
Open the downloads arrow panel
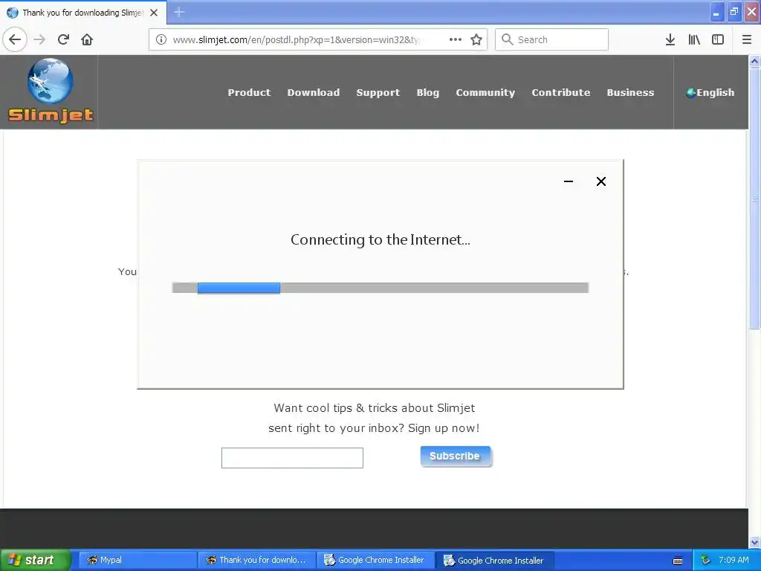tap(670, 39)
